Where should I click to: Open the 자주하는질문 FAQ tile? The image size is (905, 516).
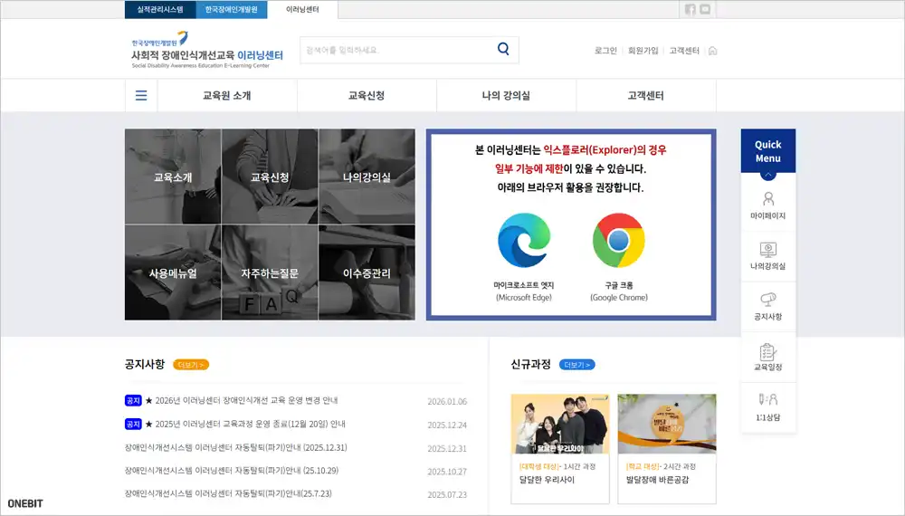click(x=270, y=272)
